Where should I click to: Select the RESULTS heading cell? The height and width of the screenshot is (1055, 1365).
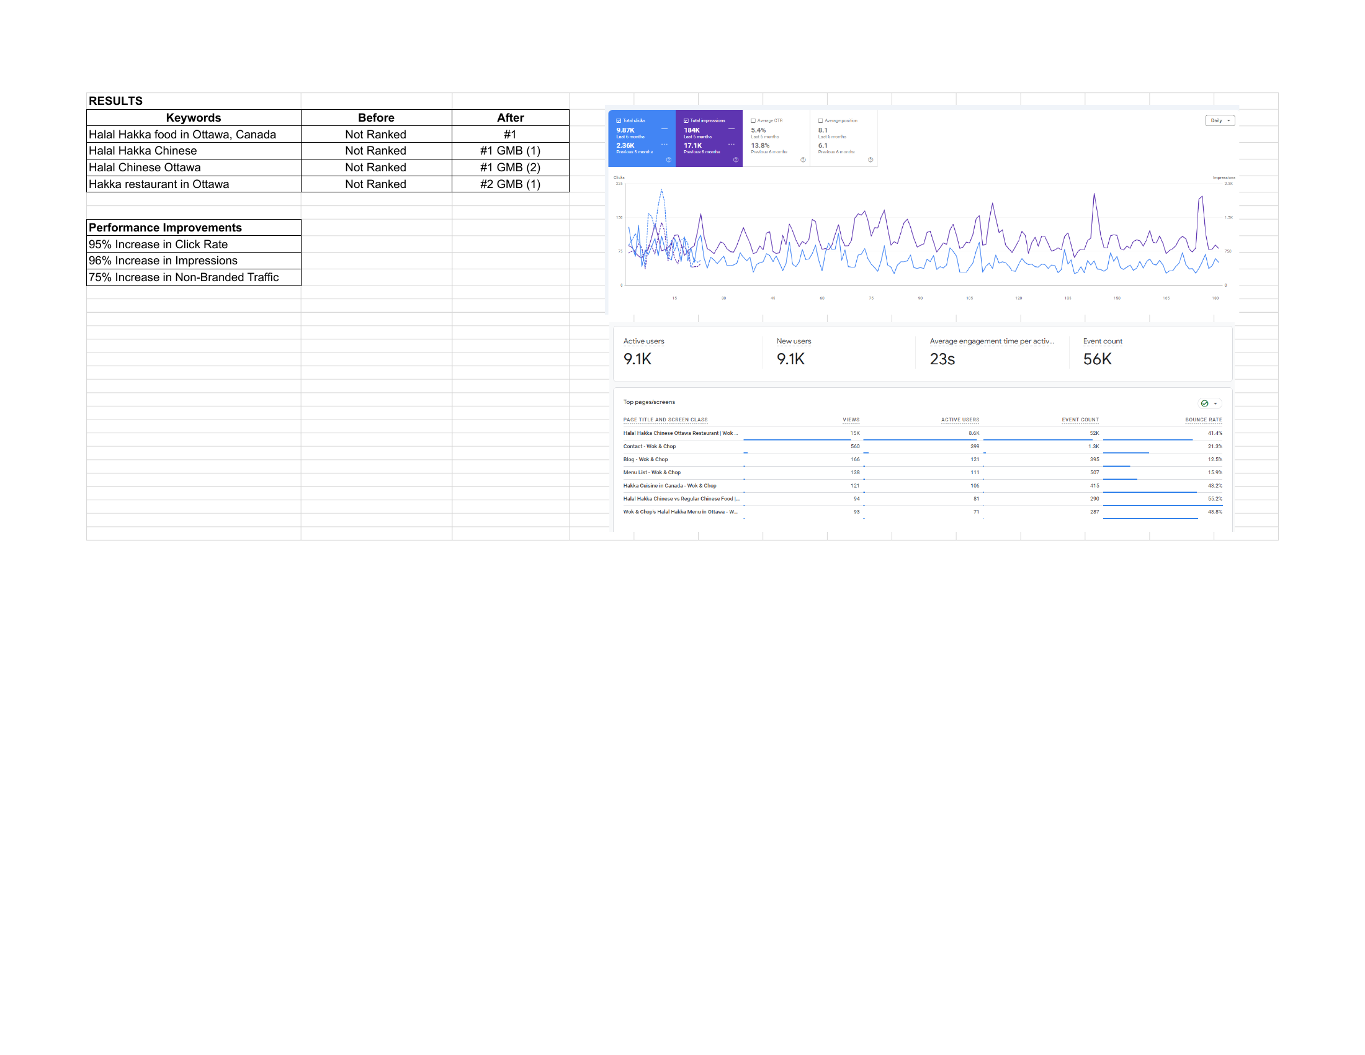pos(194,101)
